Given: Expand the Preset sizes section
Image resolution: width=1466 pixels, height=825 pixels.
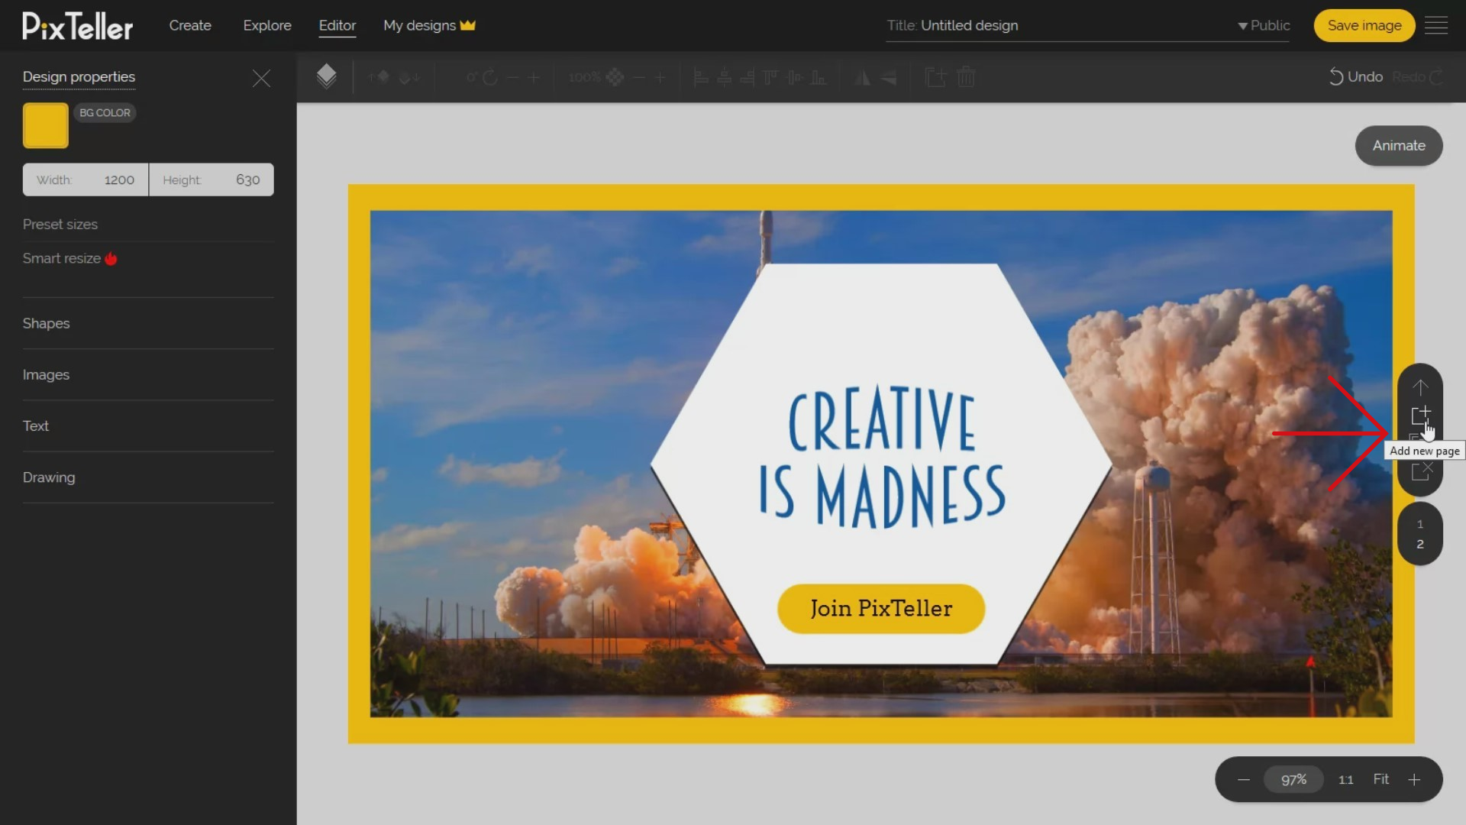Looking at the screenshot, I should [x=60, y=222].
